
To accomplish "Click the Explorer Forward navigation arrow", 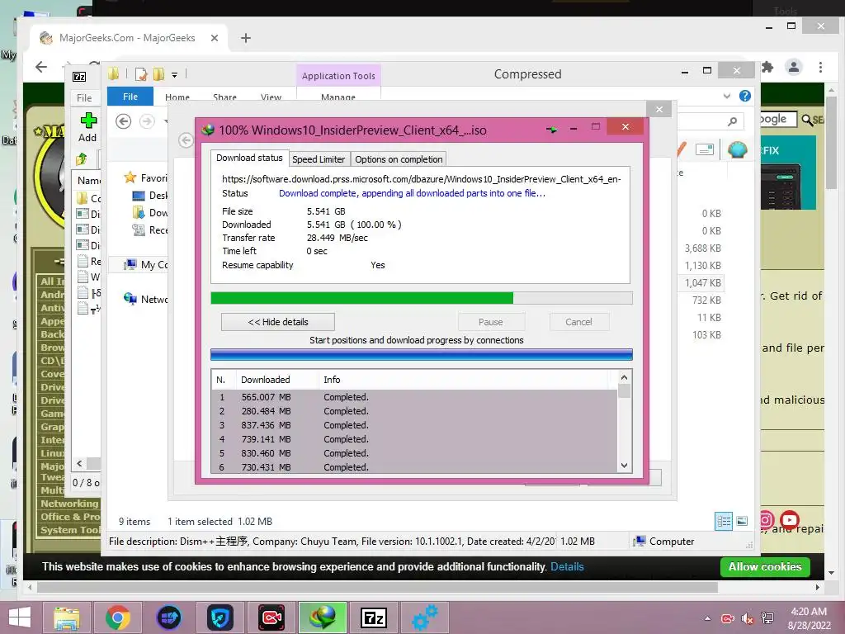I will coord(147,121).
